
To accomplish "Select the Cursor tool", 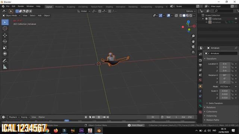I will [5, 28].
